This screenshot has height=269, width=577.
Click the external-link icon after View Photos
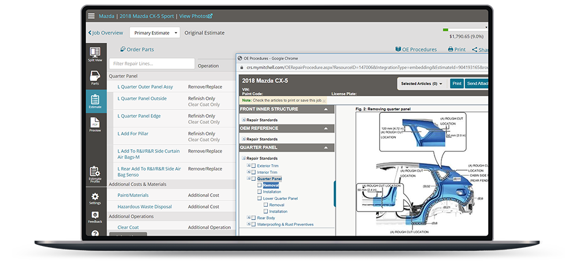(x=210, y=16)
